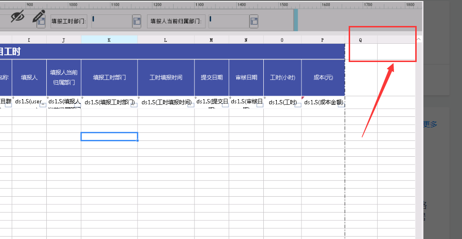Select the 填报人当前归属部门: label widget
Image resolution: width=462 pixels, height=239 pixels.
(176, 22)
